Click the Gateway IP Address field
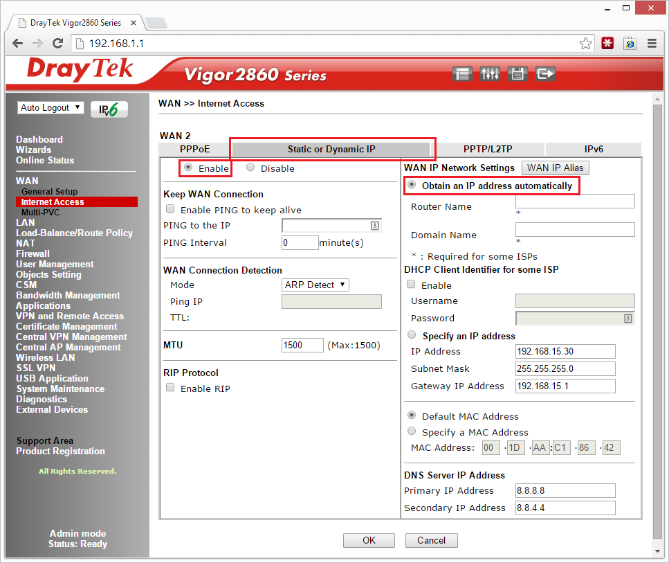Image resolution: width=669 pixels, height=563 pixels. pyautogui.click(x=565, y=386)
